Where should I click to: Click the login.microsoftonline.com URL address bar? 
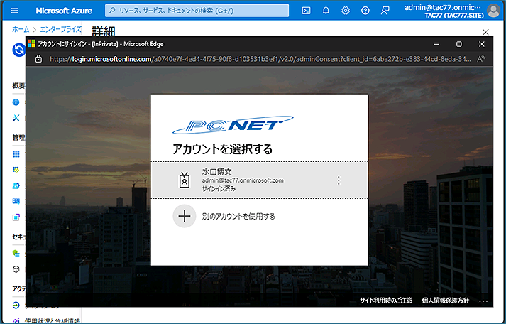[x=260, y=59]
